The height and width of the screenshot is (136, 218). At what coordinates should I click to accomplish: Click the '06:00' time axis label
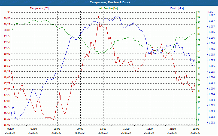point(57,129)
